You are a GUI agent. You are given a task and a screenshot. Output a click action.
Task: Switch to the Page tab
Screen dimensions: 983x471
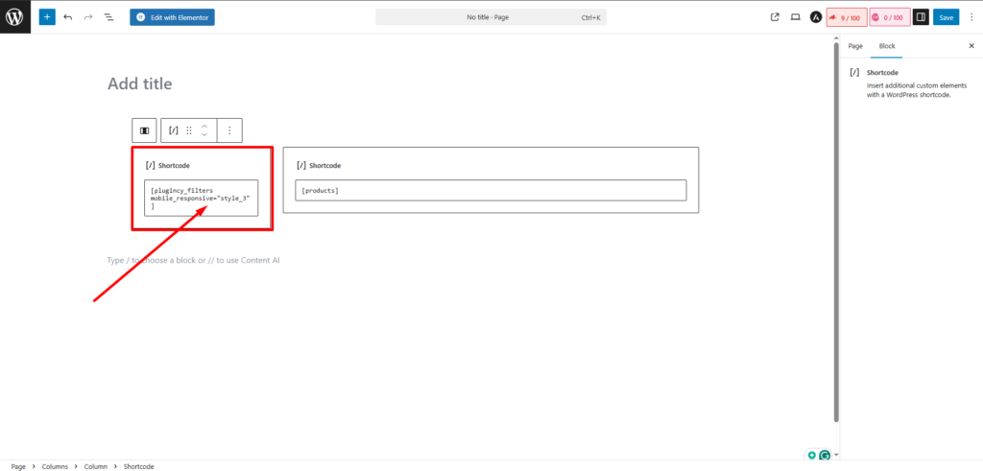pos(855,46)
